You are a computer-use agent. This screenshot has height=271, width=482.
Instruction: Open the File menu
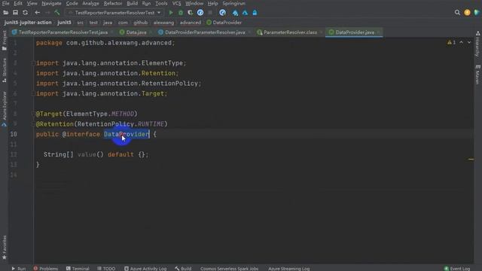[5, 3]
